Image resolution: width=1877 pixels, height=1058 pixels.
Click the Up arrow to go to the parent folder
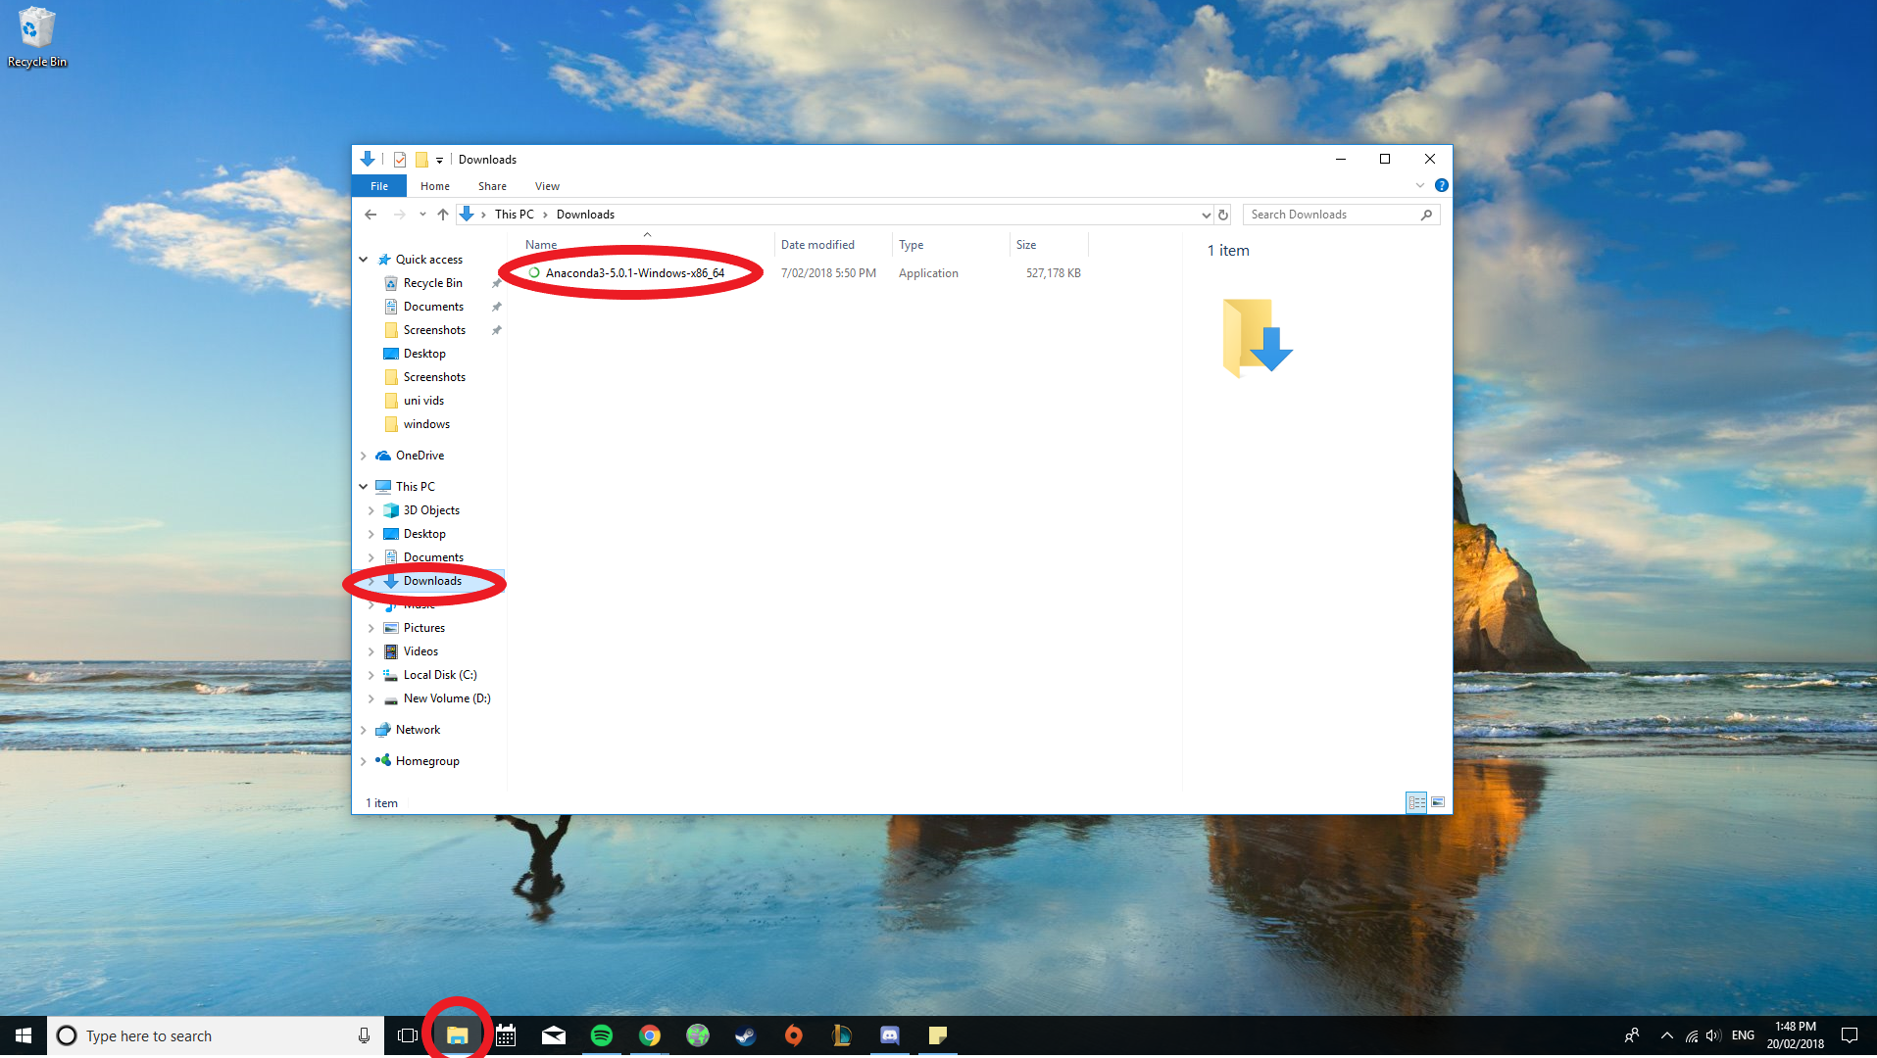tap(443, 215)
